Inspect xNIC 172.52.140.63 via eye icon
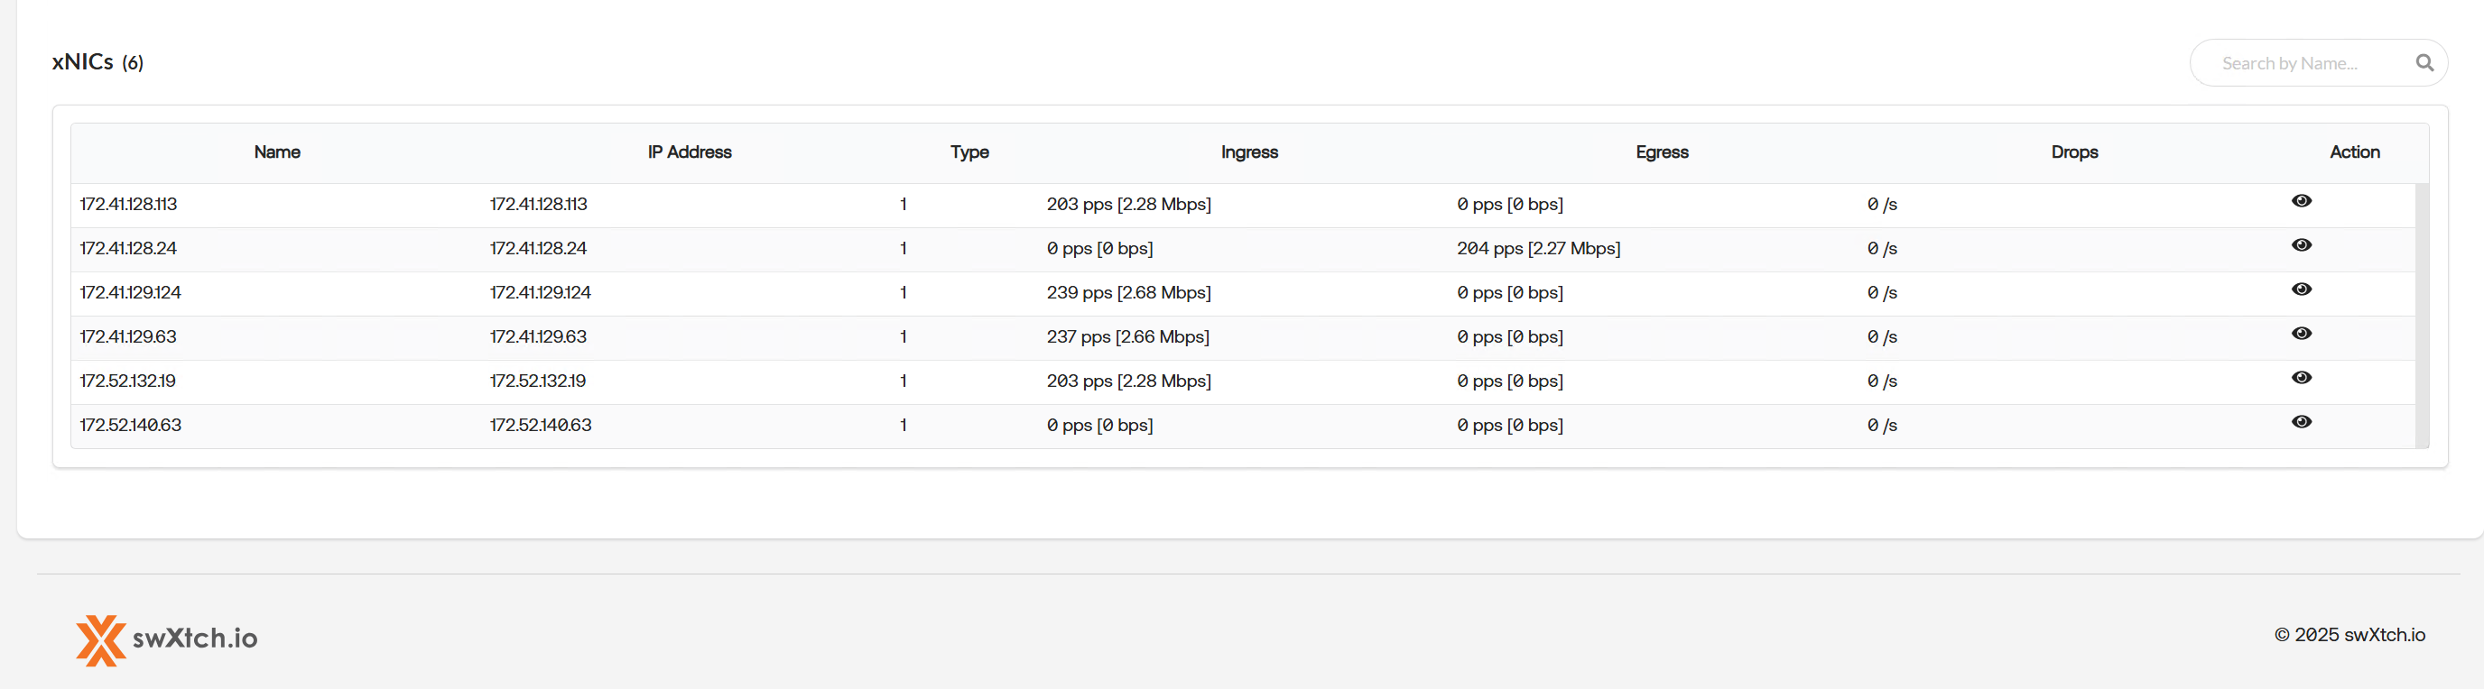Image resolution: width=2484 pixels, height=689 pixels. click(2301, 422)
